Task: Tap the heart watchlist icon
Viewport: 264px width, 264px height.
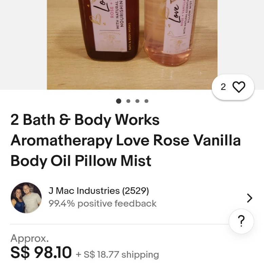Action: [239, 87]
